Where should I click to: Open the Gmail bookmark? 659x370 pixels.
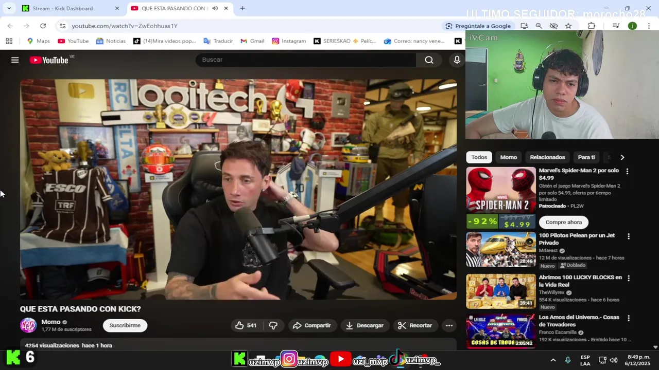coord(252,41)
